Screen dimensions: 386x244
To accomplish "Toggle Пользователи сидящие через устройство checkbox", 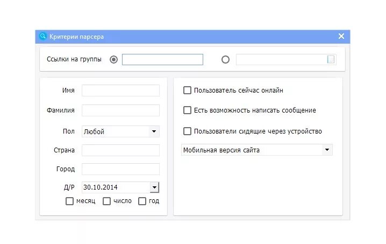I will (187, 131).
